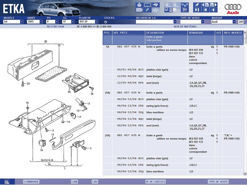Open the DEPOT module icon
This screenshot has height=185, width=247.
point(177,5)
